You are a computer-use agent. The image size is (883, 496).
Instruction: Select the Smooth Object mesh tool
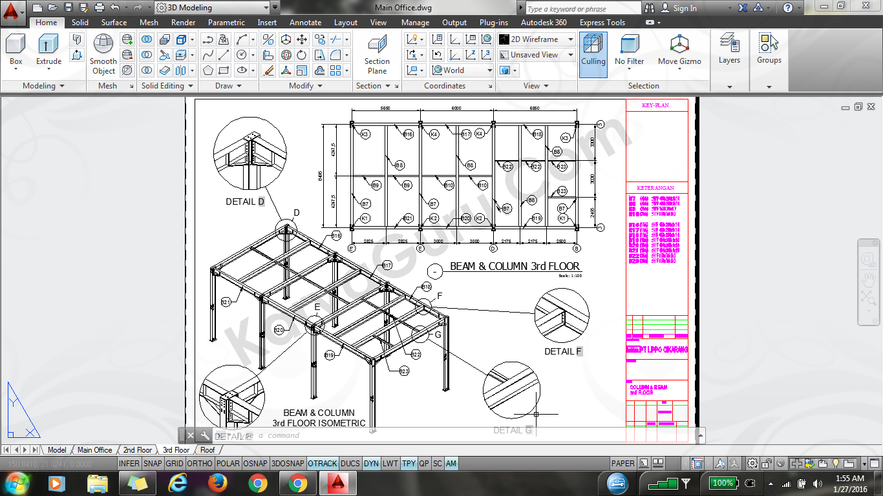coord(103,54)
